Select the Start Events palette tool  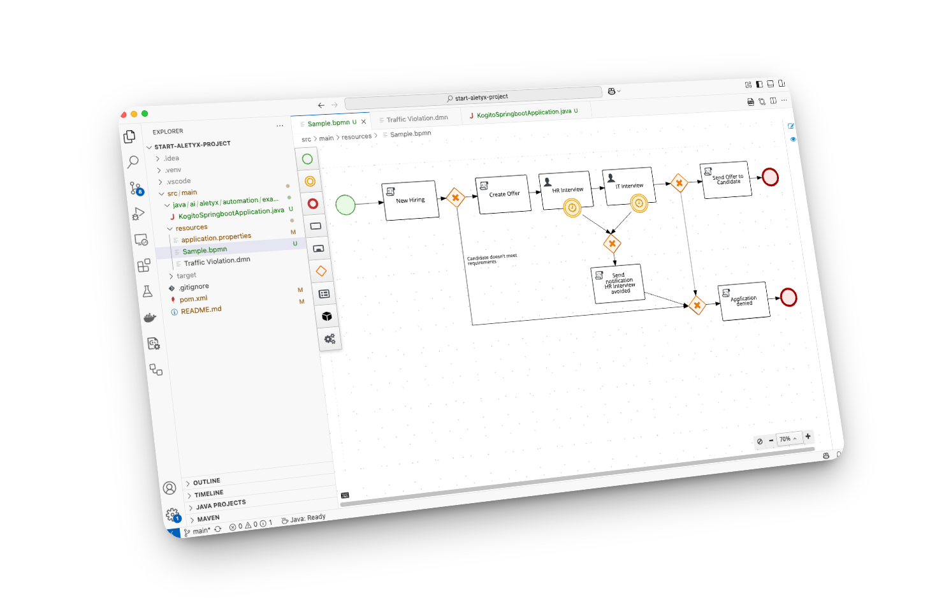[307, 159]
